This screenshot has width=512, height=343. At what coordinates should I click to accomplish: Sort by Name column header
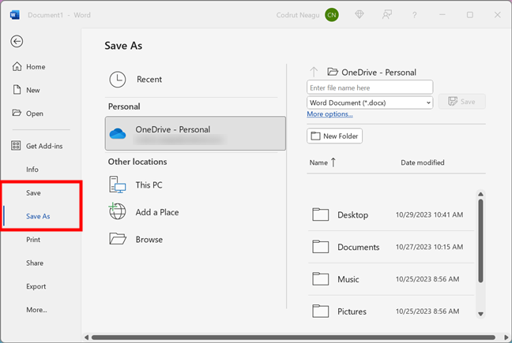click(318, 162)
